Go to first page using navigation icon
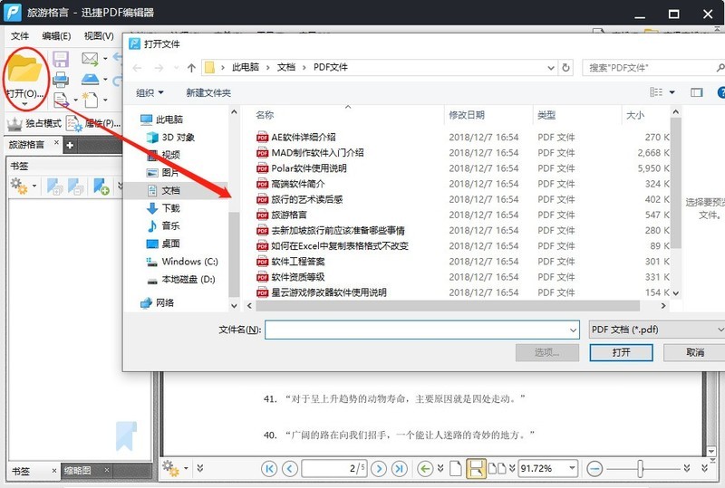Image resolution: width=725 pixels, height=488 pixels. 269,468
